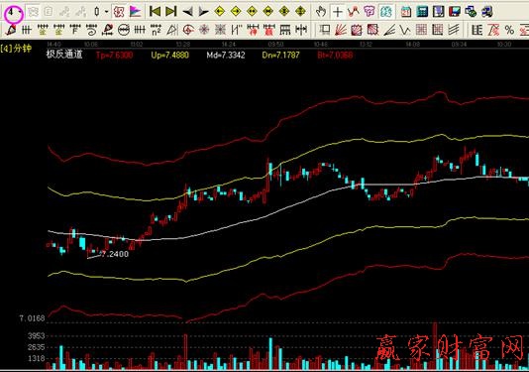Jump to the first bar of the chart
Screen dimensions: 529x372
point(155,12)
